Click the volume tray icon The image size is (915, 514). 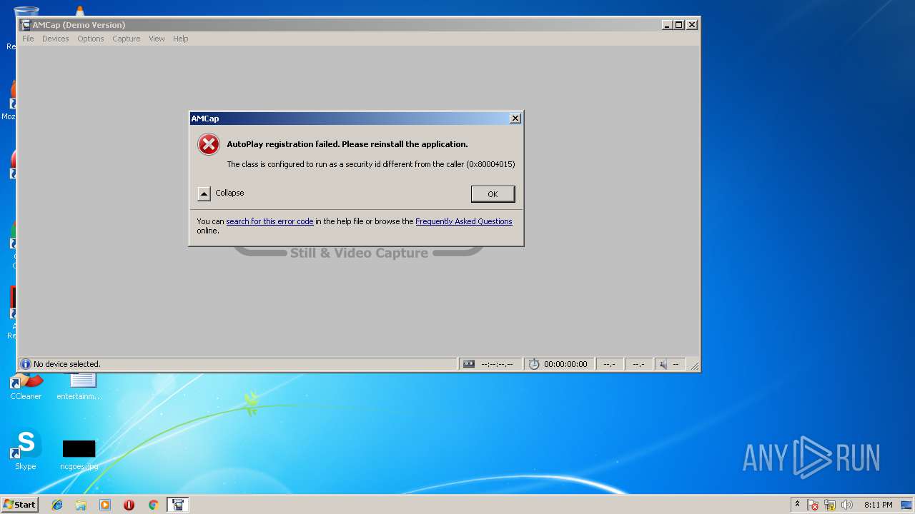(847, 505)
